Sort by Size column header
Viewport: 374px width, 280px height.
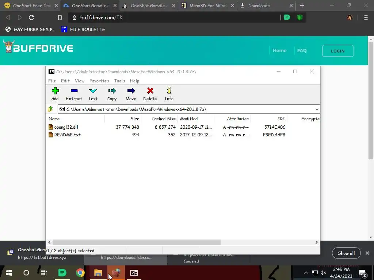(x=123, y=118)
